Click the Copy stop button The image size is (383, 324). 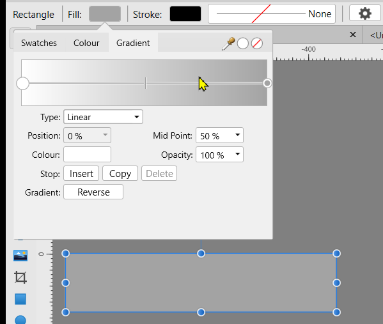tap(120, 173)
